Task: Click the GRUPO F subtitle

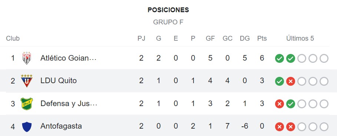Action: [168, 22]
